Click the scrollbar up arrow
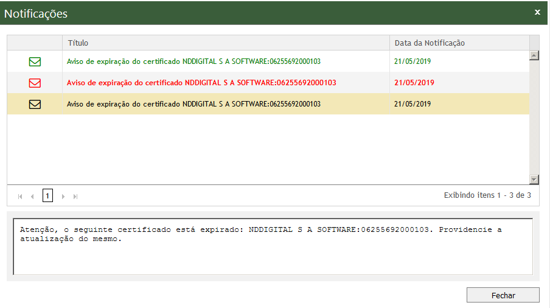The width and height of the screenshot is (550, 308). pos(534,55)
